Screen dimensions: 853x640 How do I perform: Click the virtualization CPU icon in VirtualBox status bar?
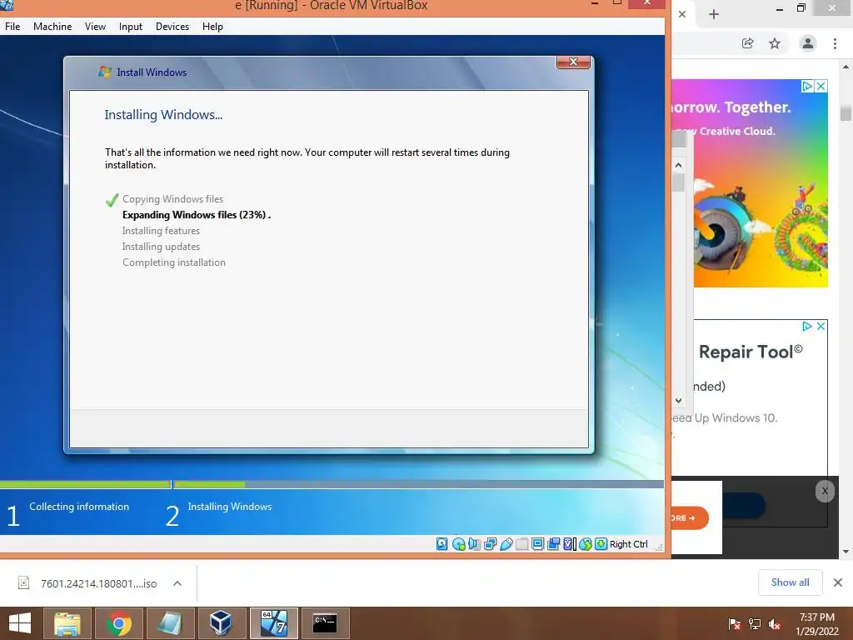tap(569, 543)
